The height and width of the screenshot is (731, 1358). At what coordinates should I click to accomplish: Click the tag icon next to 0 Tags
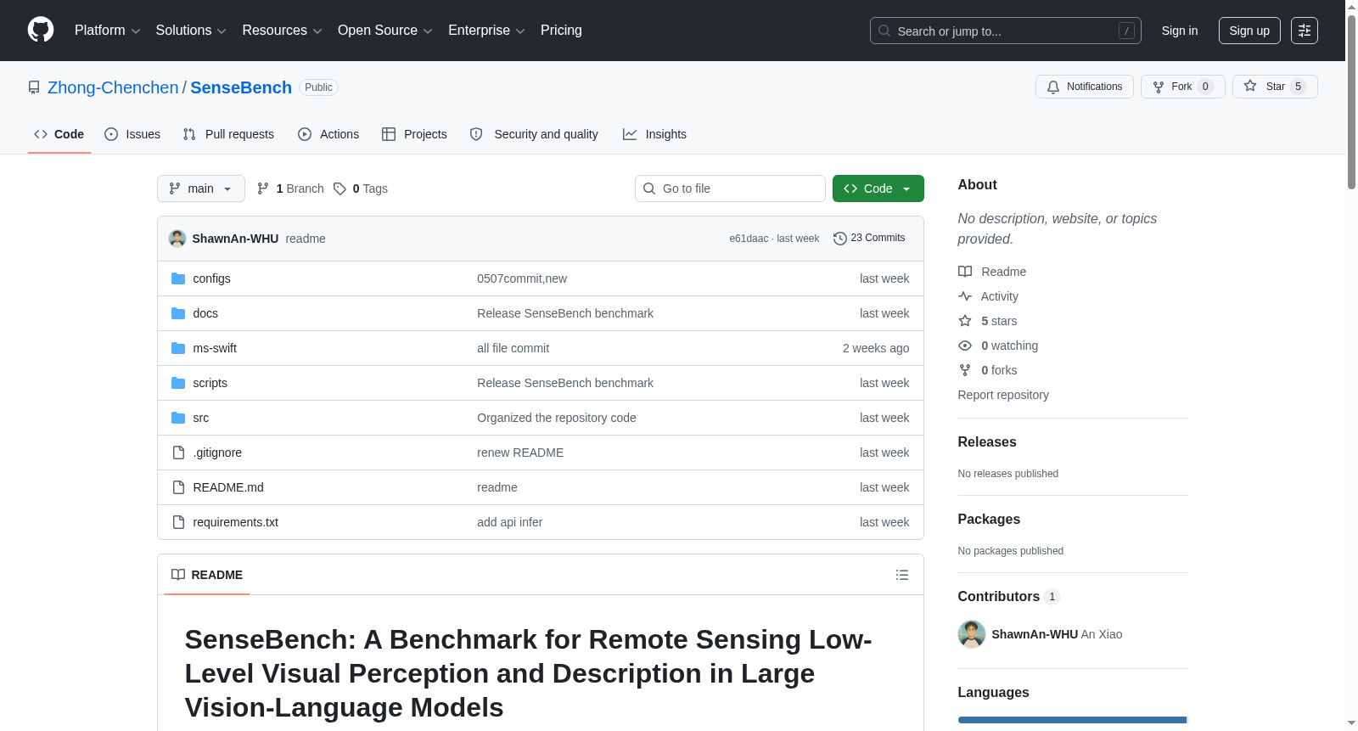pos(339,188)
